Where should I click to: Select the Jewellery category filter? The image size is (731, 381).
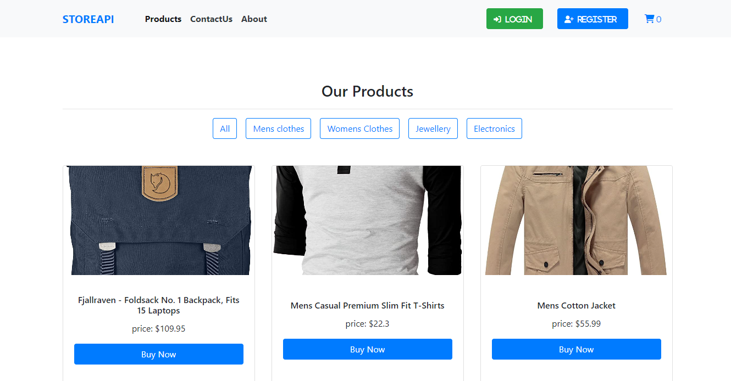coord(433,128)
